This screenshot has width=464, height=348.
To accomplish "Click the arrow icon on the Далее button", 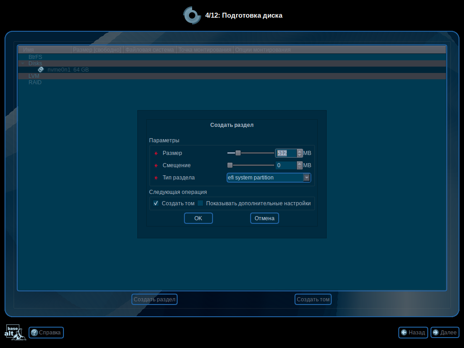I will point(435,333).
